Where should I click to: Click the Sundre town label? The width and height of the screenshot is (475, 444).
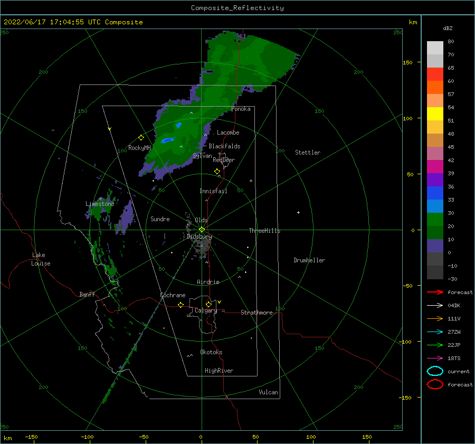point(160,219)
